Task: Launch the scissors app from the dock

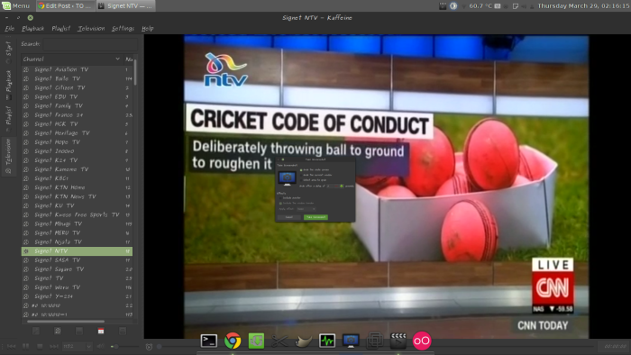Action: [x=279, y=341]
